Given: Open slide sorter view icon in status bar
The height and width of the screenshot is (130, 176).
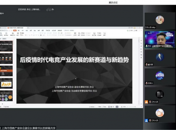Looking at the screenshot, I should 111,107.
